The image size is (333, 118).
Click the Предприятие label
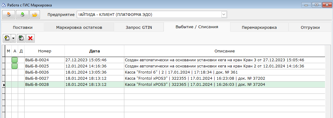tap(61, 15)
